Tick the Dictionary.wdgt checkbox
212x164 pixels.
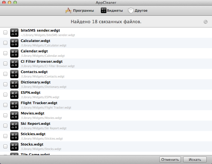[5, 84]
